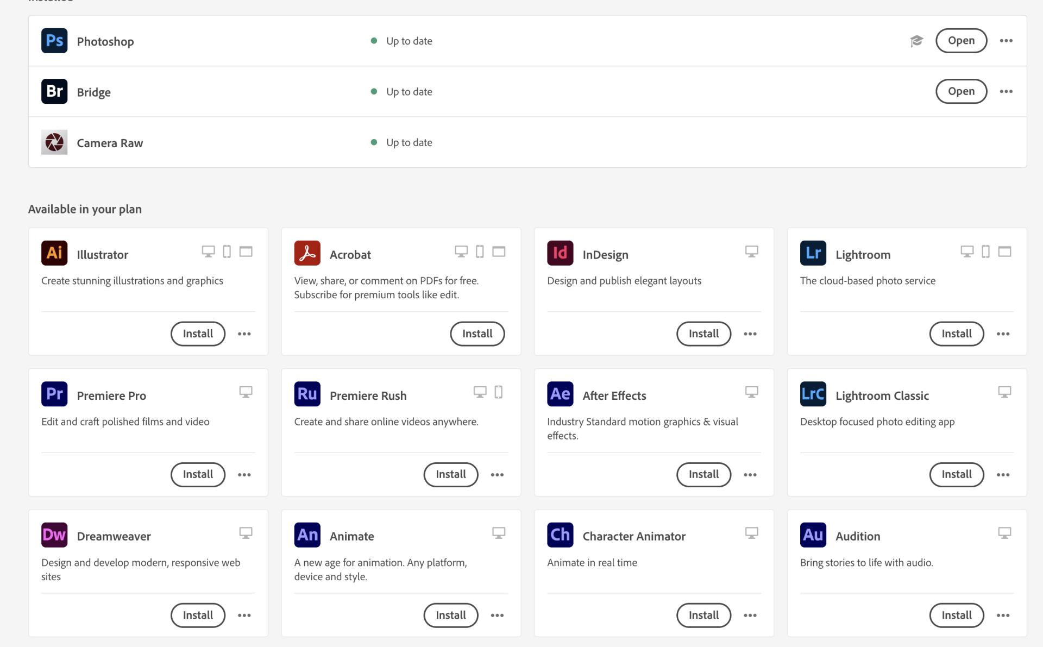Install Premiere Pro
This screenshot has height=647, width=1043.
click(x=198, y=475)
